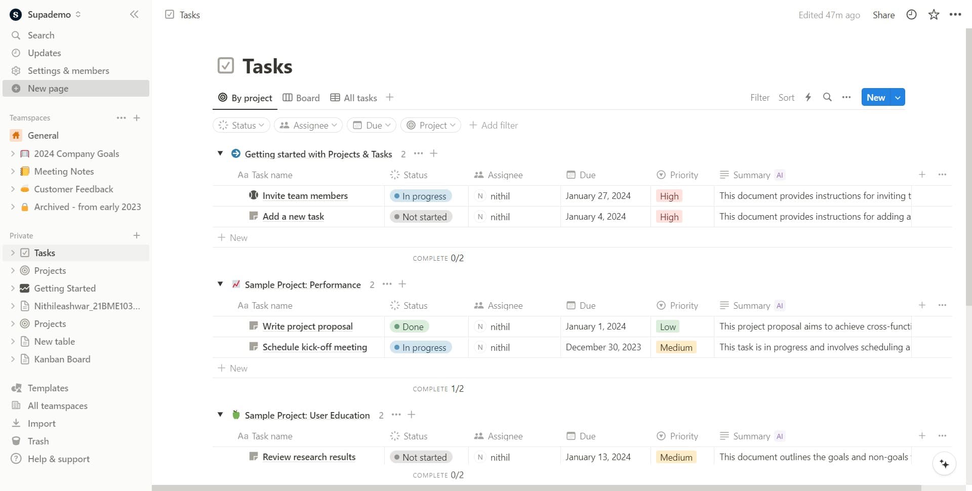Star this page as favorite
Viewport: 972px width, 491px height.
click(x=934, y=15)
